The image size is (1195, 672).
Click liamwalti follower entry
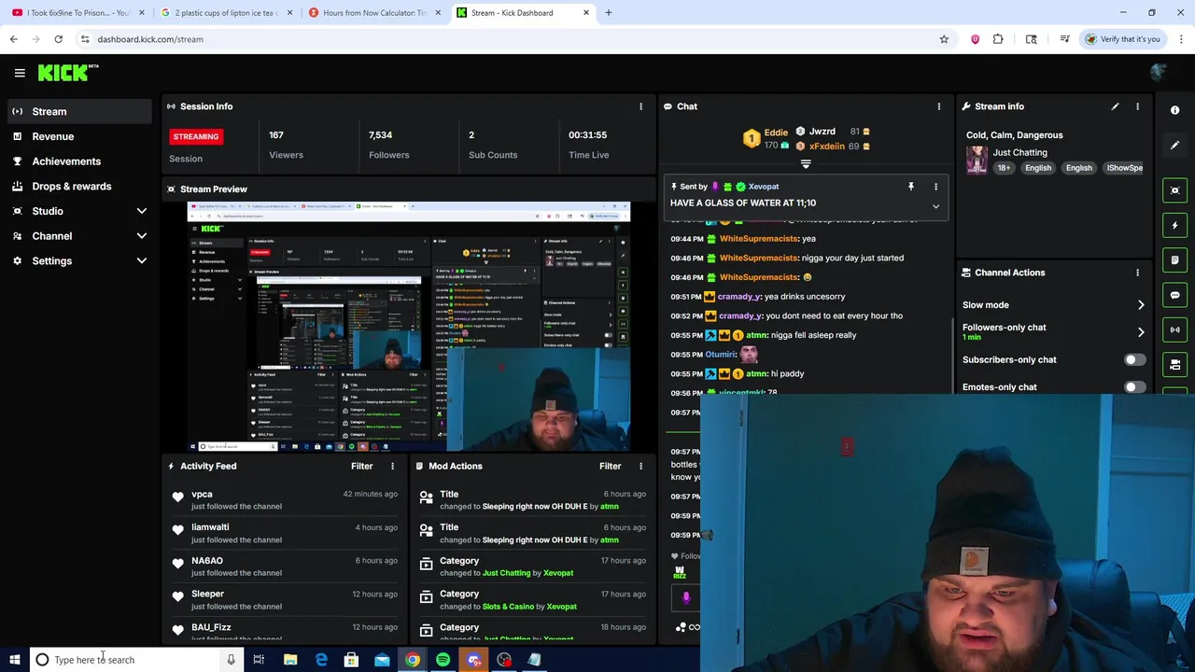coord(285,533)
